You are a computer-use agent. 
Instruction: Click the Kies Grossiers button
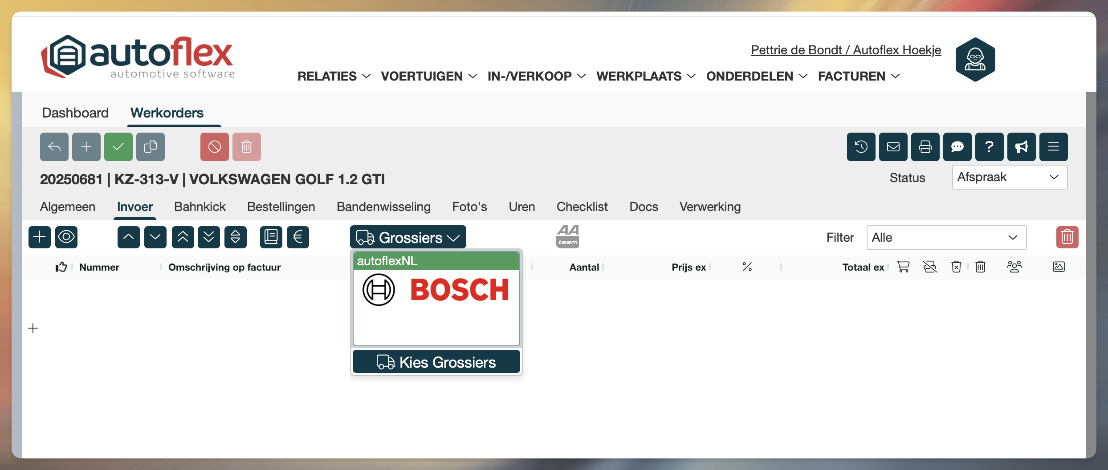coord(436,362)
